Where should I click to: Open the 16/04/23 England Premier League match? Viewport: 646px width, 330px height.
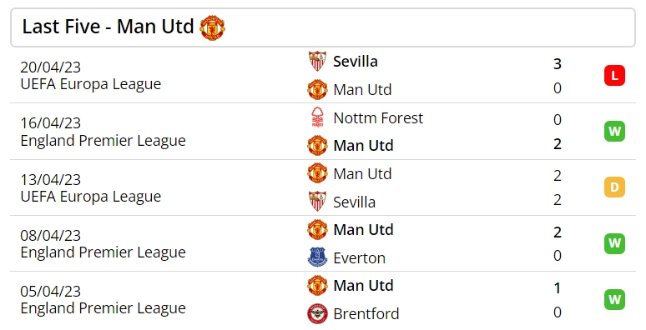point(323,132)
